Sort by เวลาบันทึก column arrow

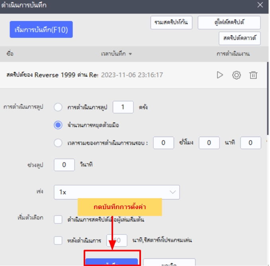130,54
